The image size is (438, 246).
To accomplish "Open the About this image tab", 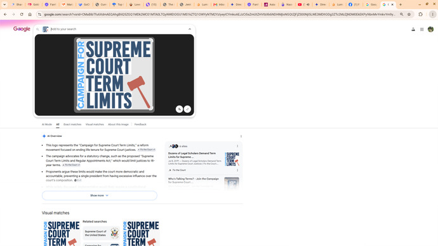I will point(118,124).
